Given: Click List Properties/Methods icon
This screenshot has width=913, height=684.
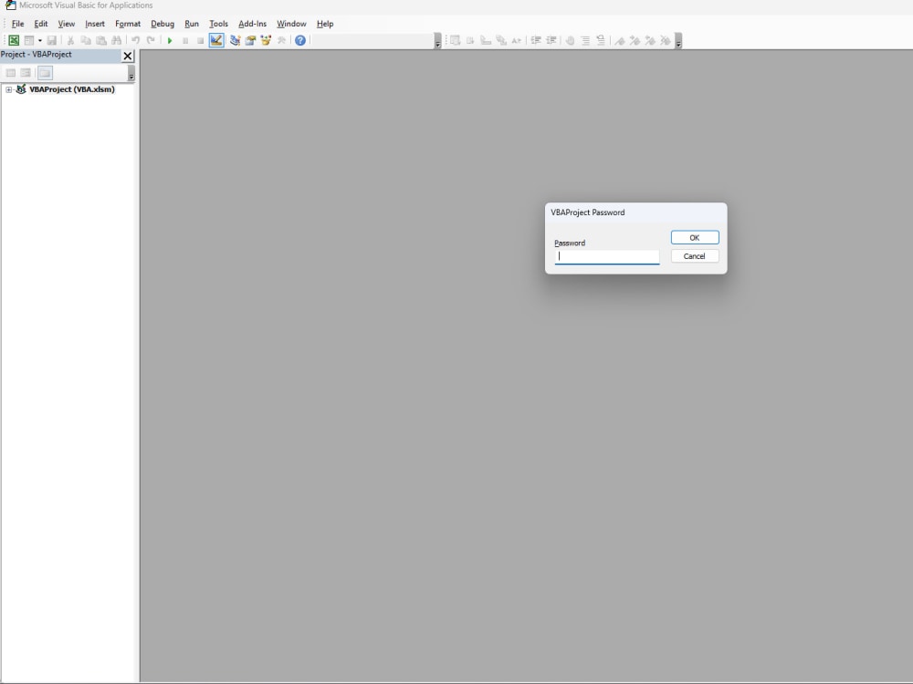Looking at the screenshot, I should [456, 40].
